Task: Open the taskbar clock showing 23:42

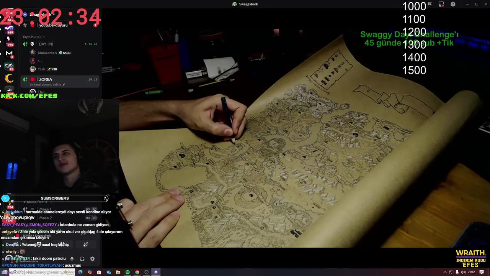Action: tap(471, 272)
